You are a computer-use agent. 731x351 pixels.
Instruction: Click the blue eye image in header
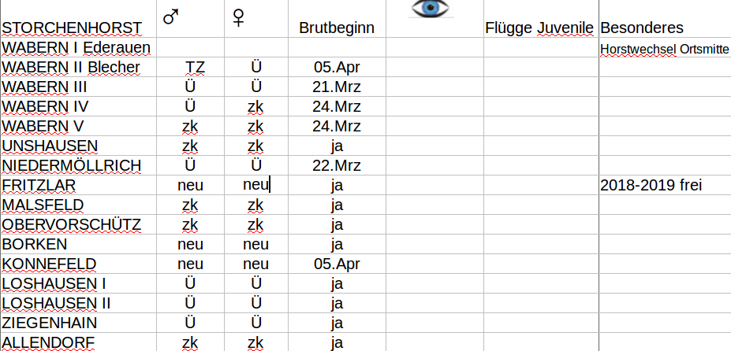[x=431, y=9]
